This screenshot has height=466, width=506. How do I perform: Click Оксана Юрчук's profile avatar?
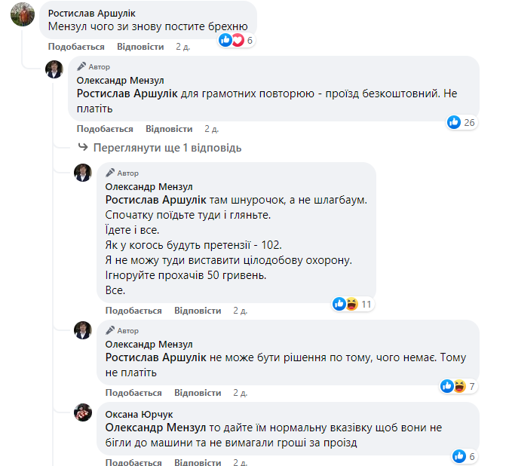[x=83, y=412]
